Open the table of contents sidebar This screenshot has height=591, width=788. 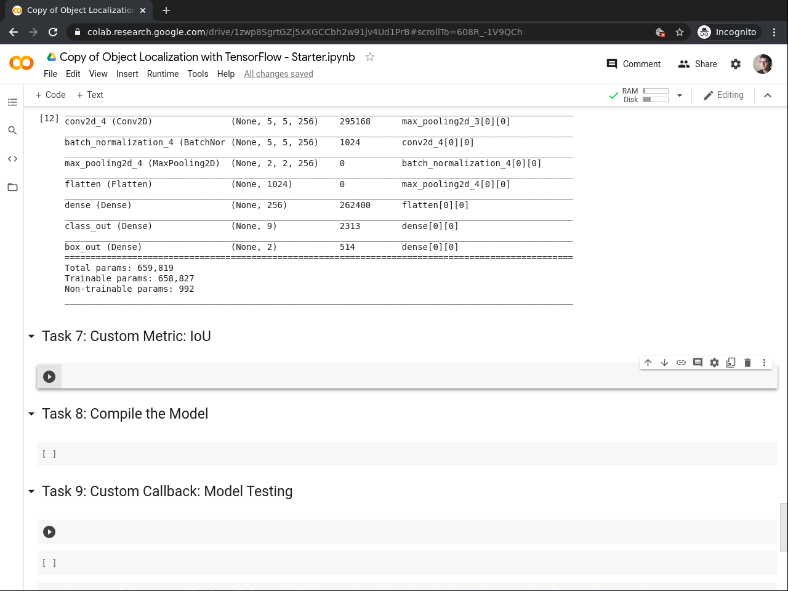click(12, 102)
